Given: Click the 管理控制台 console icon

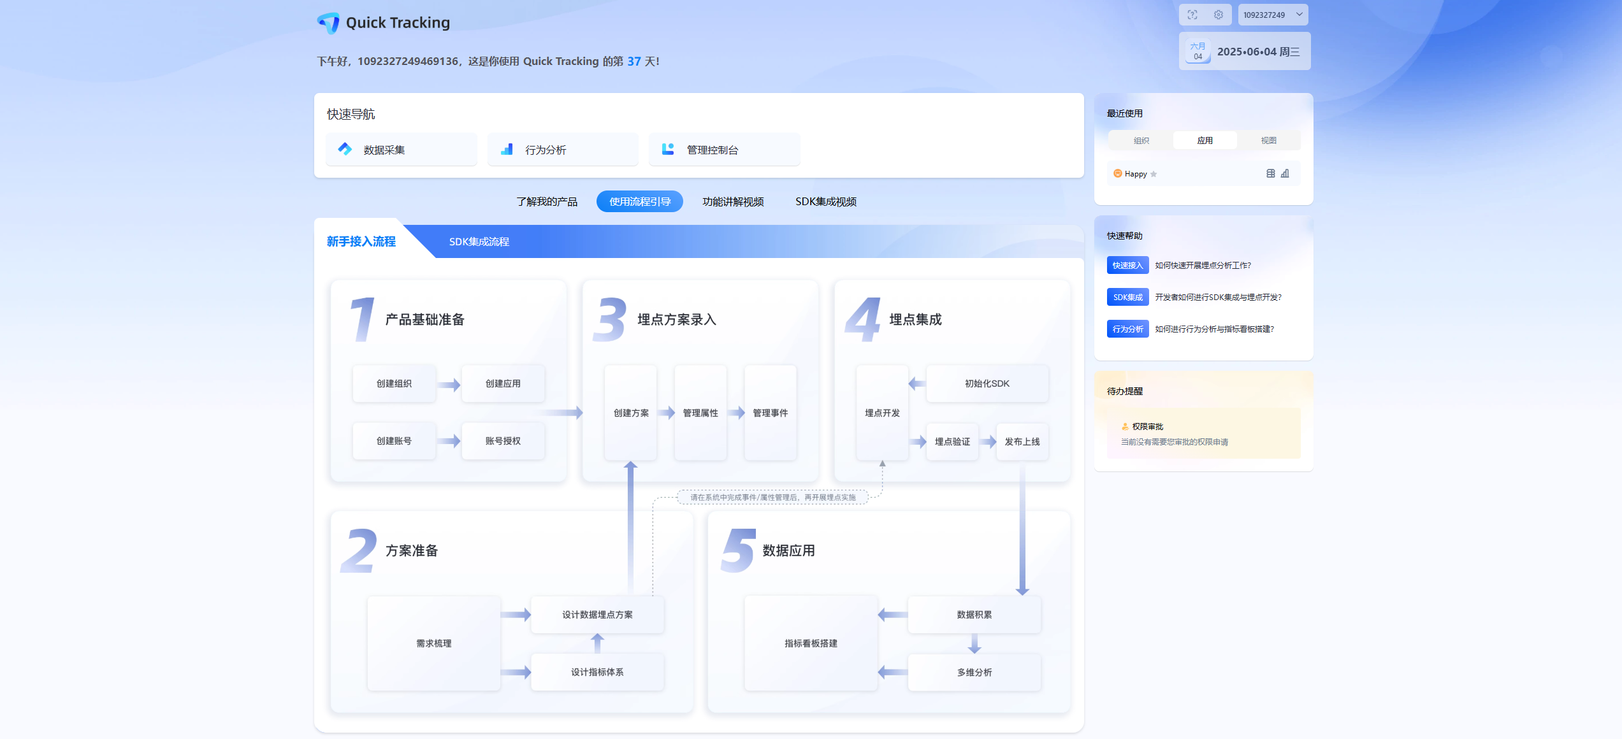Looking at the screenshot, I should tap(668, 149).
